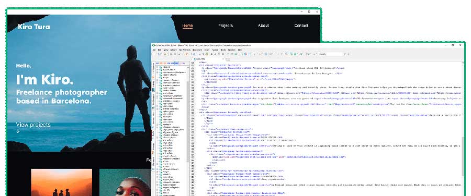Open the Help menu in HTML editor
Image resolution: width=471 pixels, height=196 pixels.
[240, 50]
